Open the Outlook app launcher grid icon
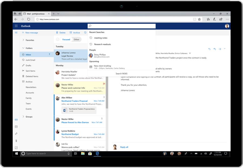This screenshot has height=168, width=243. (x=16, y=26)
